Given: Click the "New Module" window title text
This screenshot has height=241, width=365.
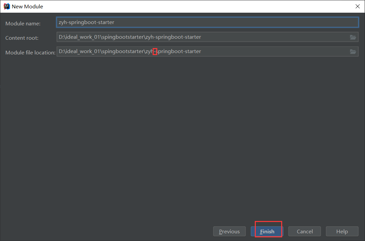Looking at the screenshot, I should [x=27, y=6].
